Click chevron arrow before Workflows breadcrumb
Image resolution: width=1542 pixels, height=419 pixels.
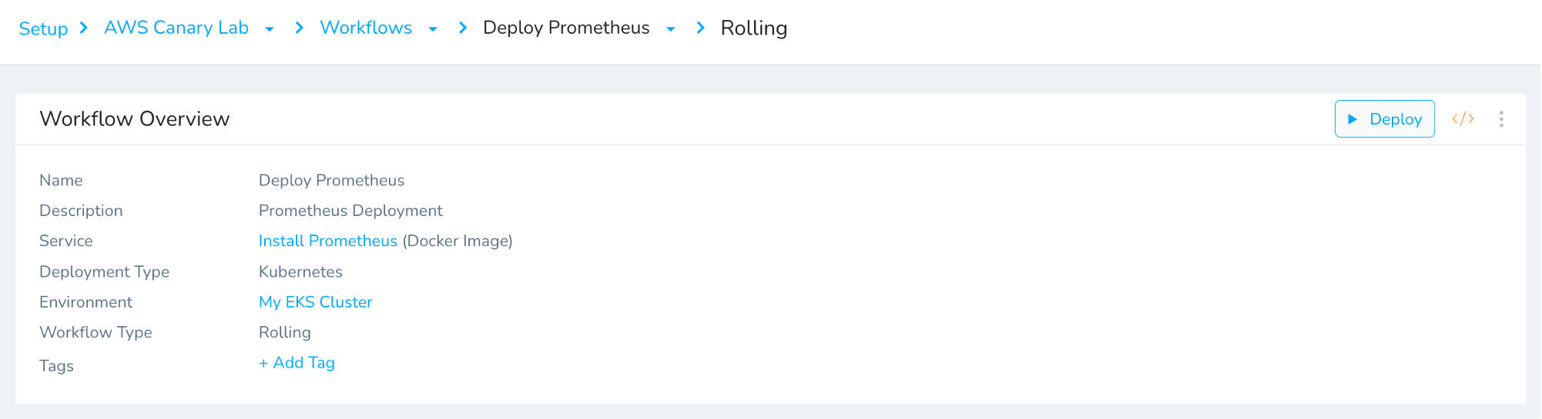299,28
